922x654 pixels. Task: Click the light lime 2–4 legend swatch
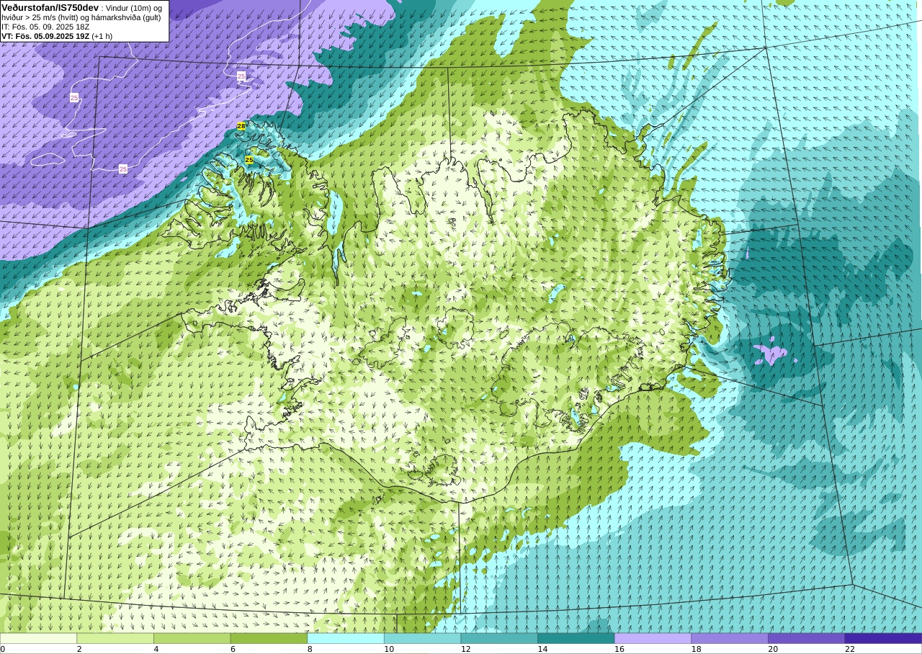pyautogui.click(x=115, y=638)
